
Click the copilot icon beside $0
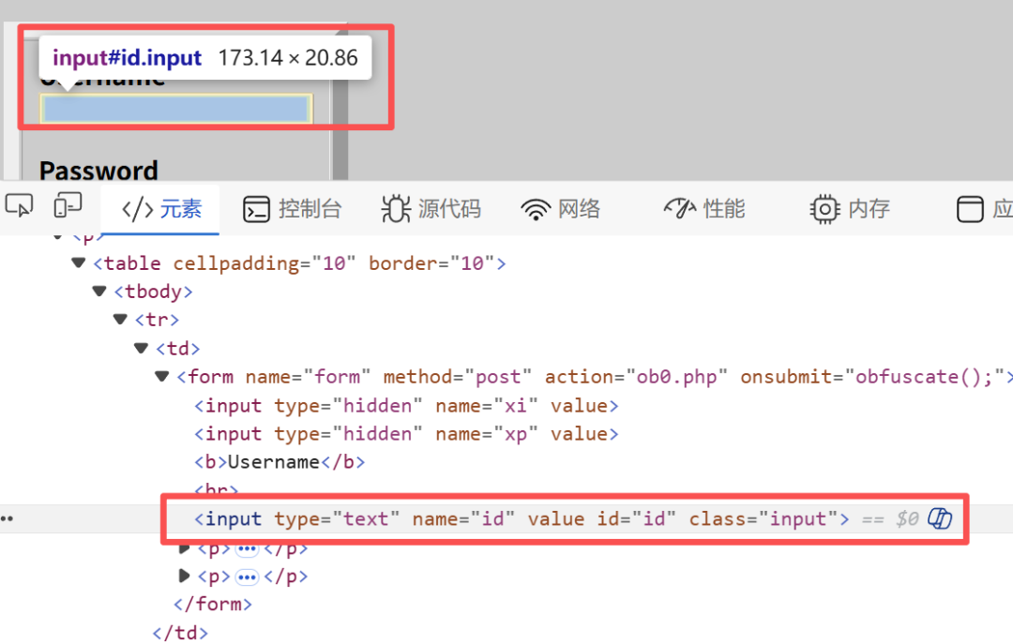point(940,518)
